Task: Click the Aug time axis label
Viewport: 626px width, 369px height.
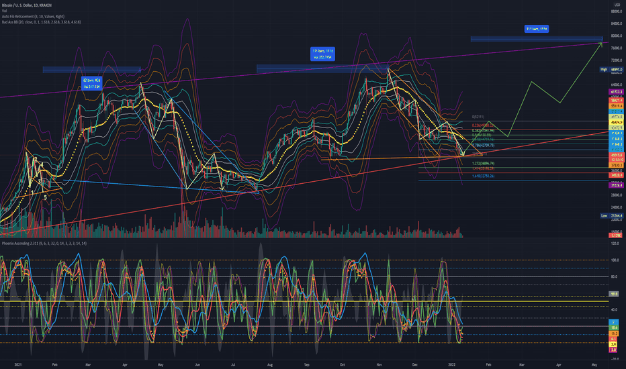Action: click(270, 364)
